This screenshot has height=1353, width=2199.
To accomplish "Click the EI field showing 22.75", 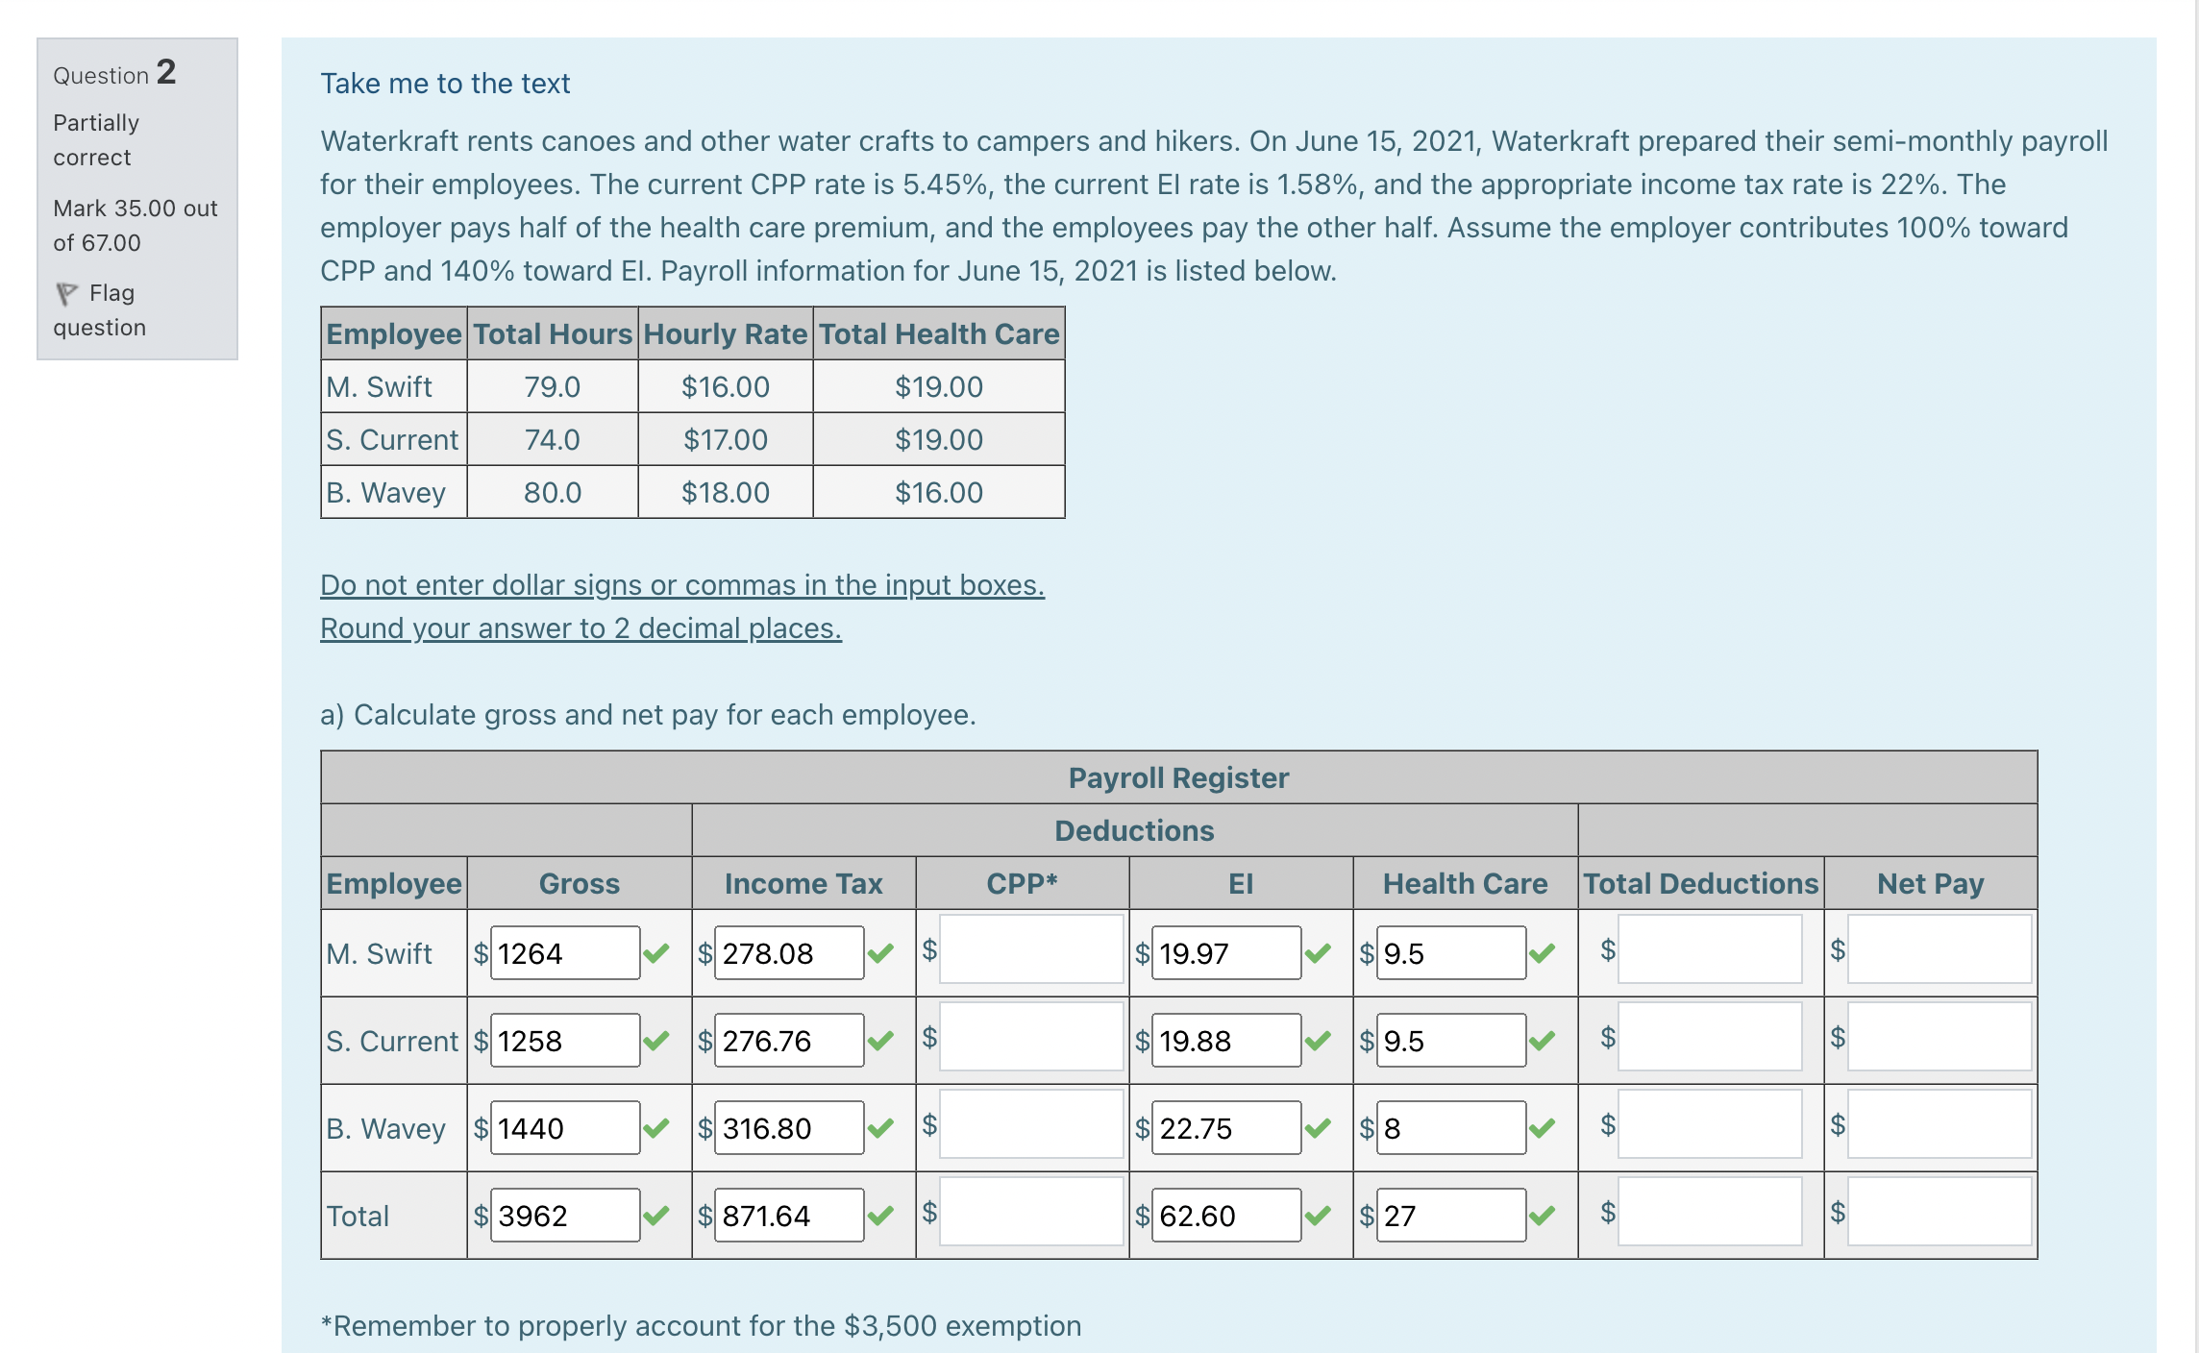I will pos(1225,1128).
